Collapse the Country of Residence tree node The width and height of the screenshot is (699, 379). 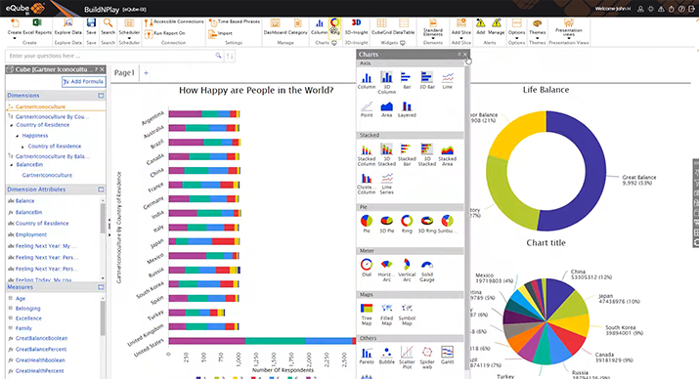coord(12,125)
